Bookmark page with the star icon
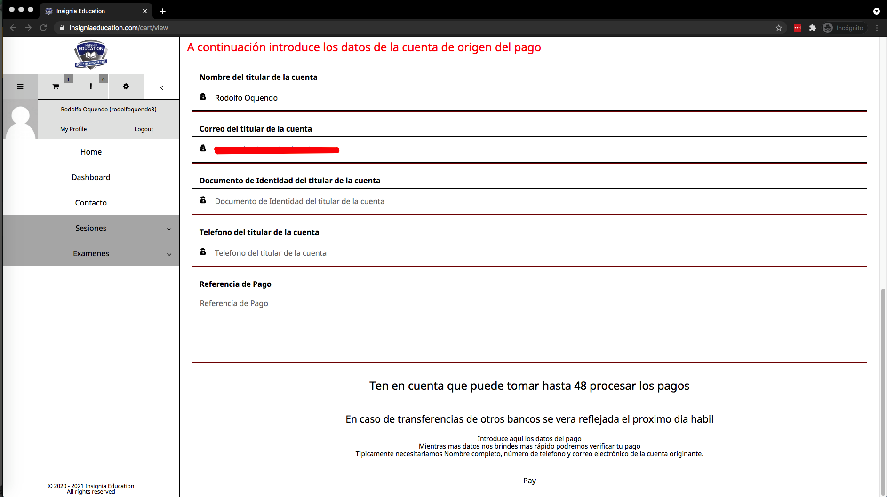Image resolution: width=887 pixels, height=497 pixels. (779, 28)
